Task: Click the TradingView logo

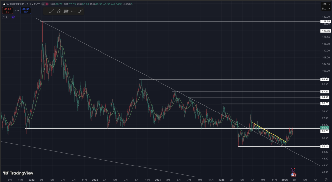Action: coord(18,173)
